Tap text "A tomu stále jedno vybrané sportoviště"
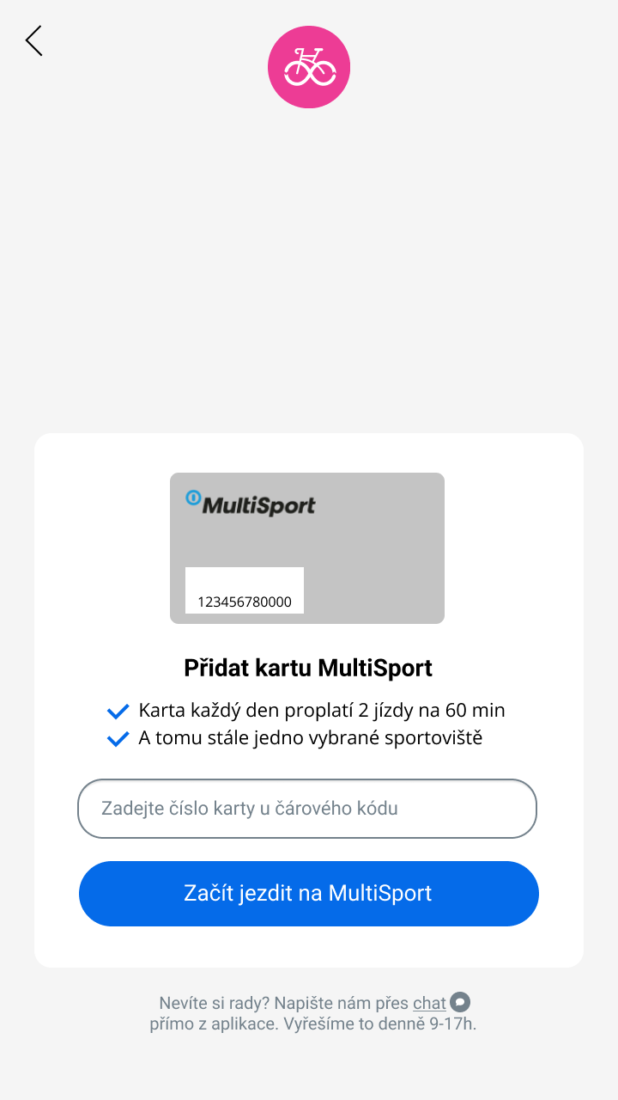Image resolution: width=618 pixels, height=1100 pixels. click(311, 738)
